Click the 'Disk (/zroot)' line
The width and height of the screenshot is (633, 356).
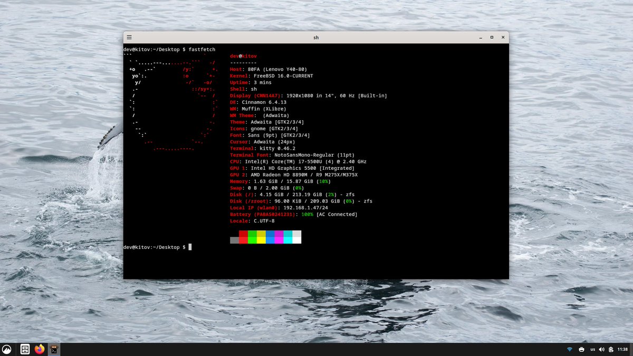(x=301, y=201)
